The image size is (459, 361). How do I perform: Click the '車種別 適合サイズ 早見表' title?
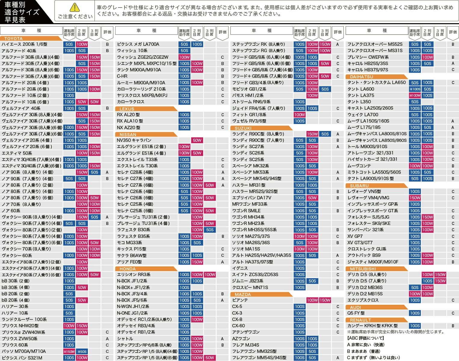point(22,12)
